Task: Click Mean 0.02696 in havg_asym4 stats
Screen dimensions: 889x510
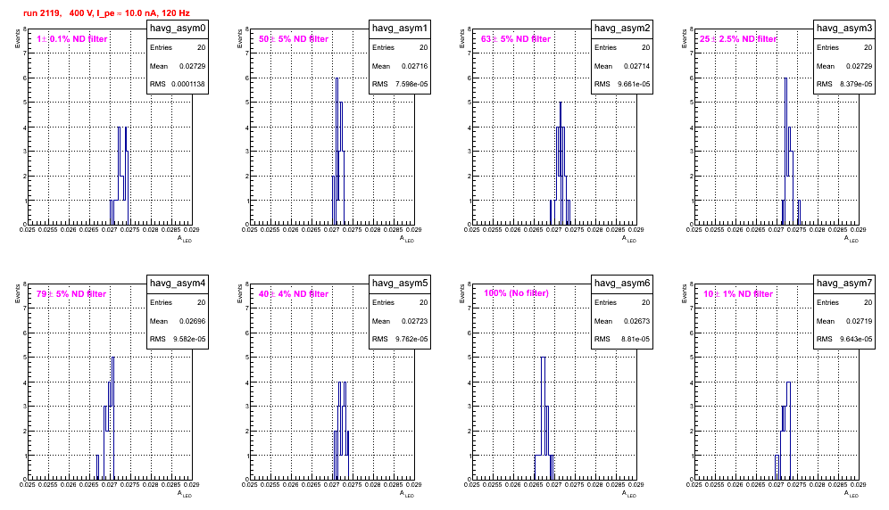Action: click(178, 321)
